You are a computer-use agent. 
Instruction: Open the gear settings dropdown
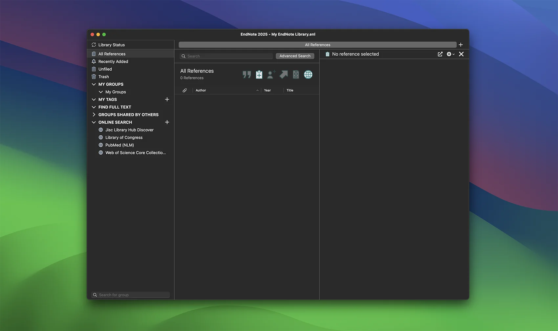click(450, 54)
